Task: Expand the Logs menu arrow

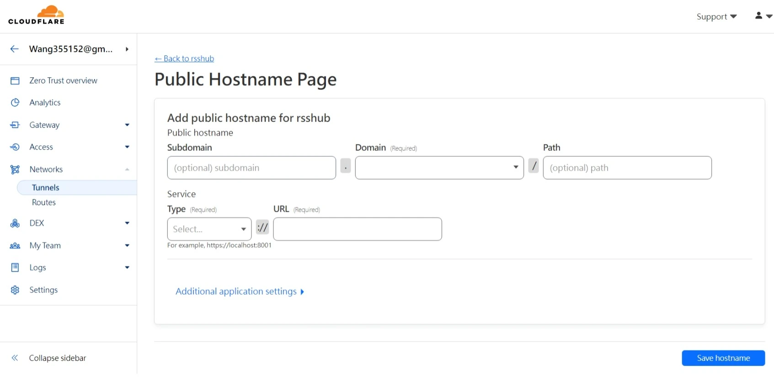Action: (127, 268)
